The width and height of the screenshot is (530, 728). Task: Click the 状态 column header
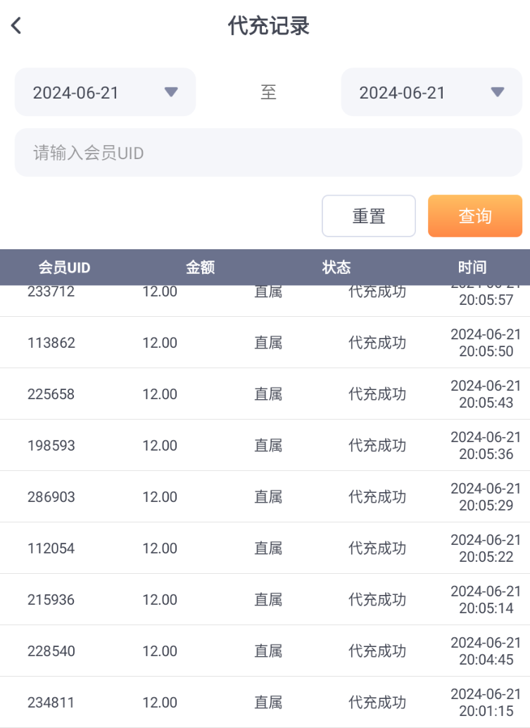pyautogui.click(x=336, y=268)
